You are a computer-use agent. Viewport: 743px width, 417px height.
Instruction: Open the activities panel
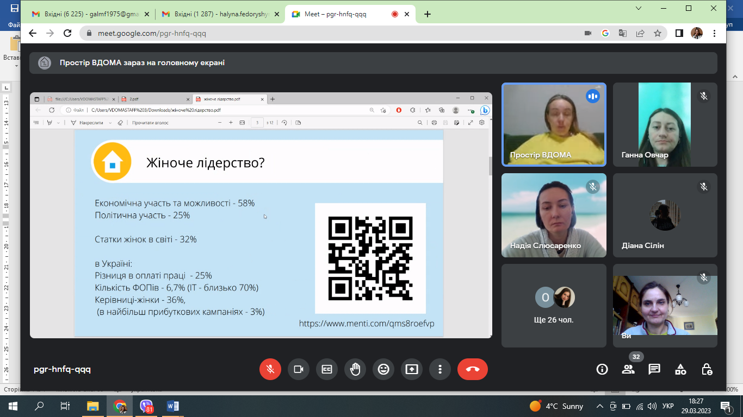click(680, 369)
